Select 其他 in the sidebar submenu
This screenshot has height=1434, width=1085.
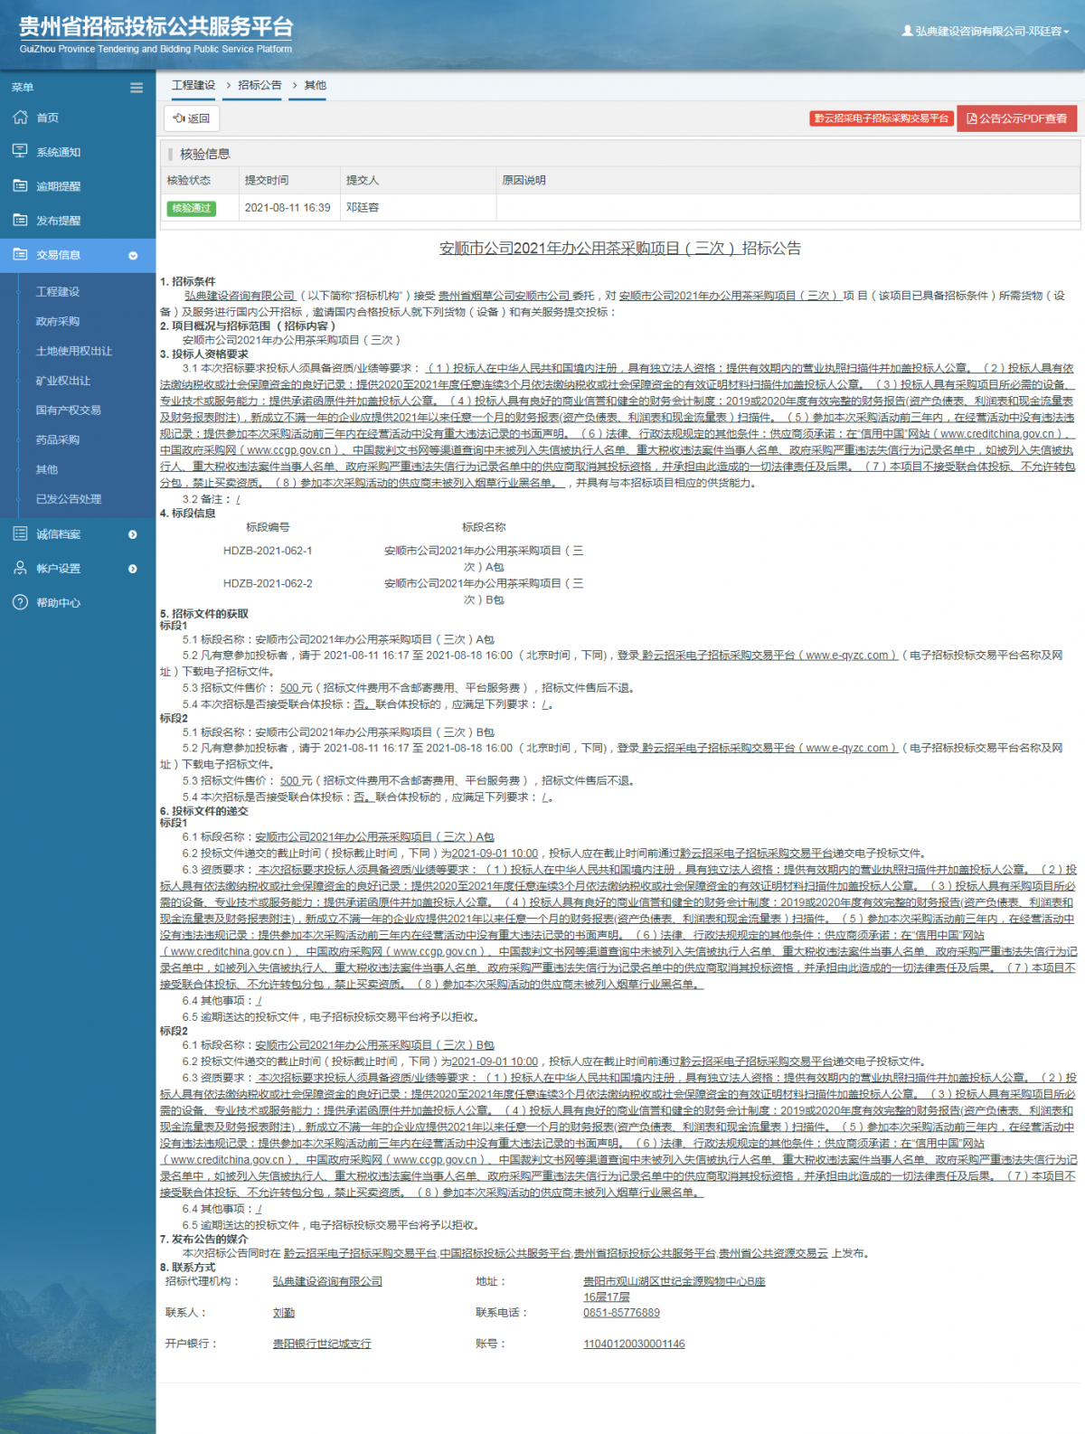(x=47, y=469)
